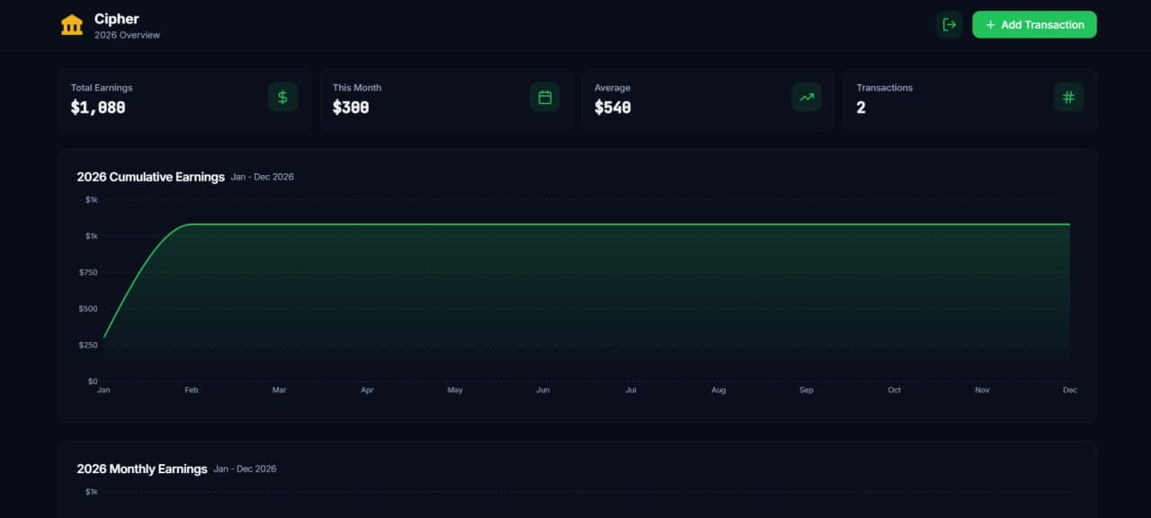This screenshot has width=1151, height=518.
Task: Click the Add Transaction button
Action: 1034,25
